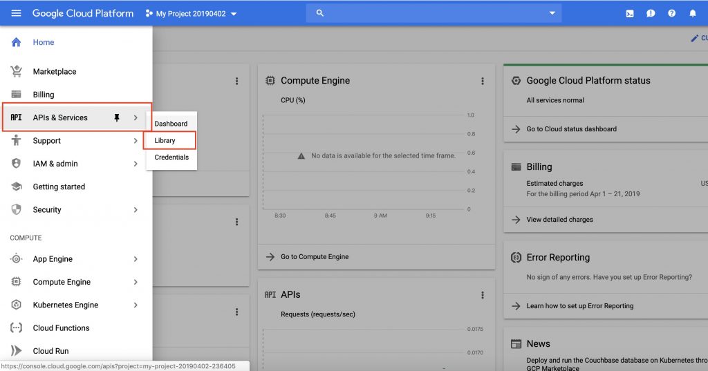708x371 pixels.
Task: Click the Marketplace cart icon
Action: [x=17, y=71]
